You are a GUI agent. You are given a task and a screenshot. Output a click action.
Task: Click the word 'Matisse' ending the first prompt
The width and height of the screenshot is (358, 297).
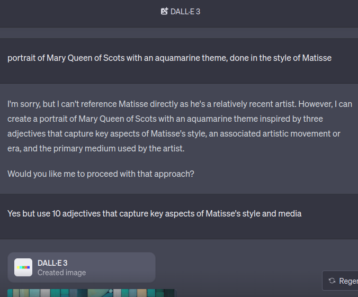[317, 58]
